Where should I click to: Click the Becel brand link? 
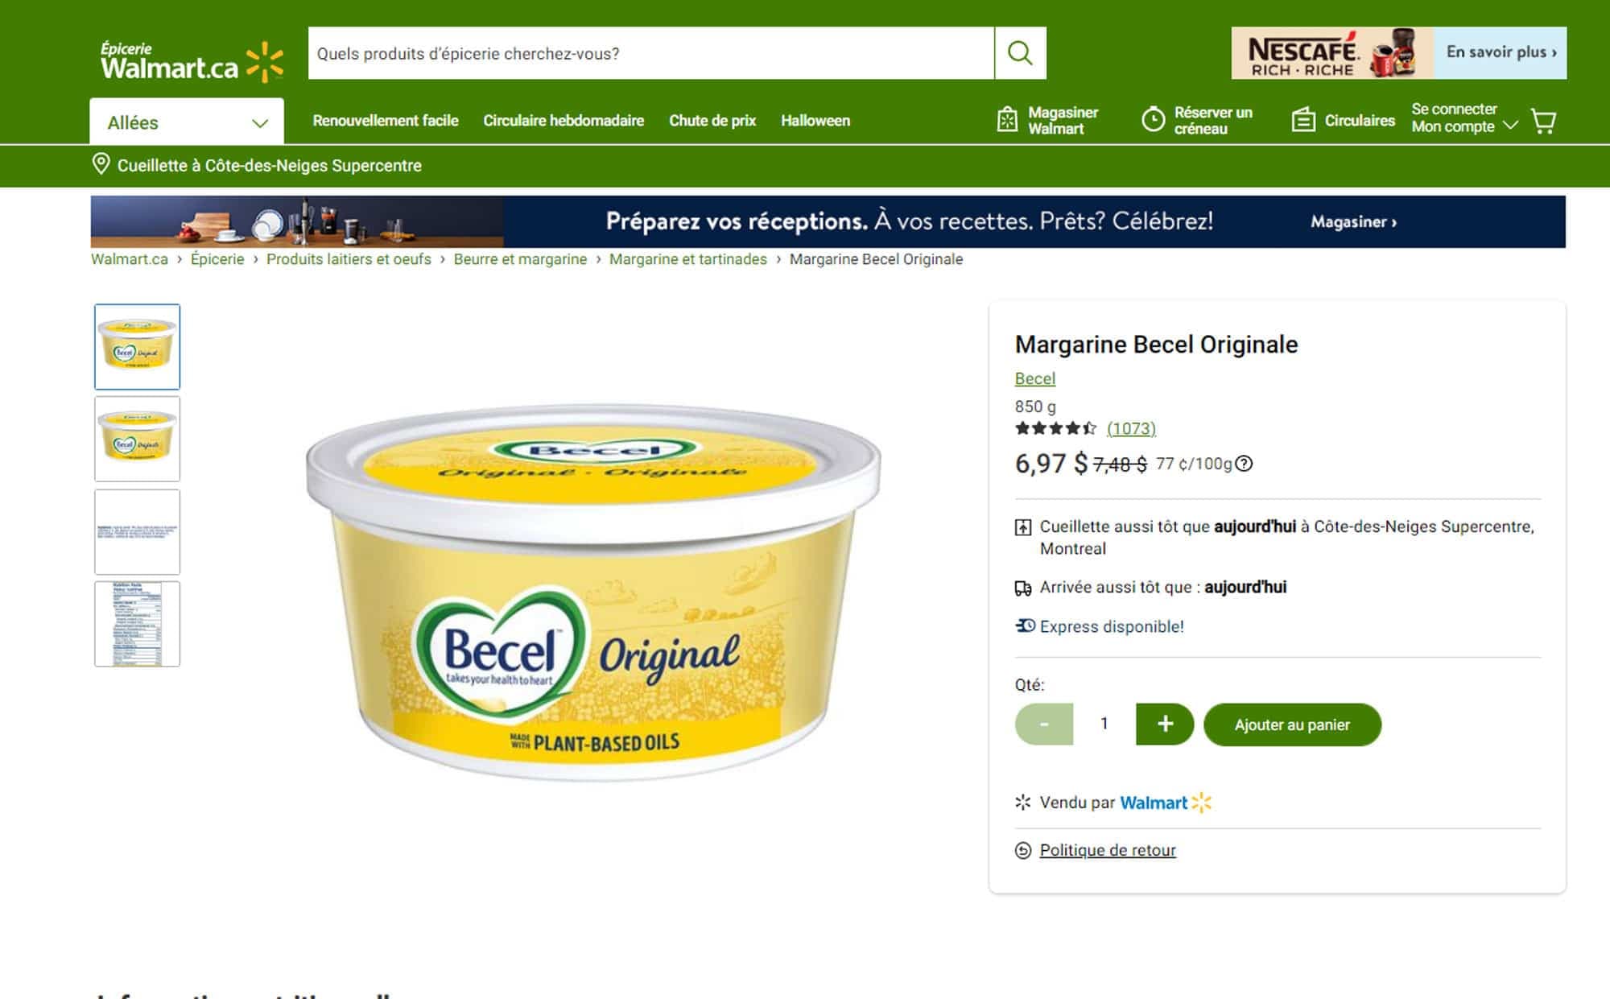tap(1035, 378)
